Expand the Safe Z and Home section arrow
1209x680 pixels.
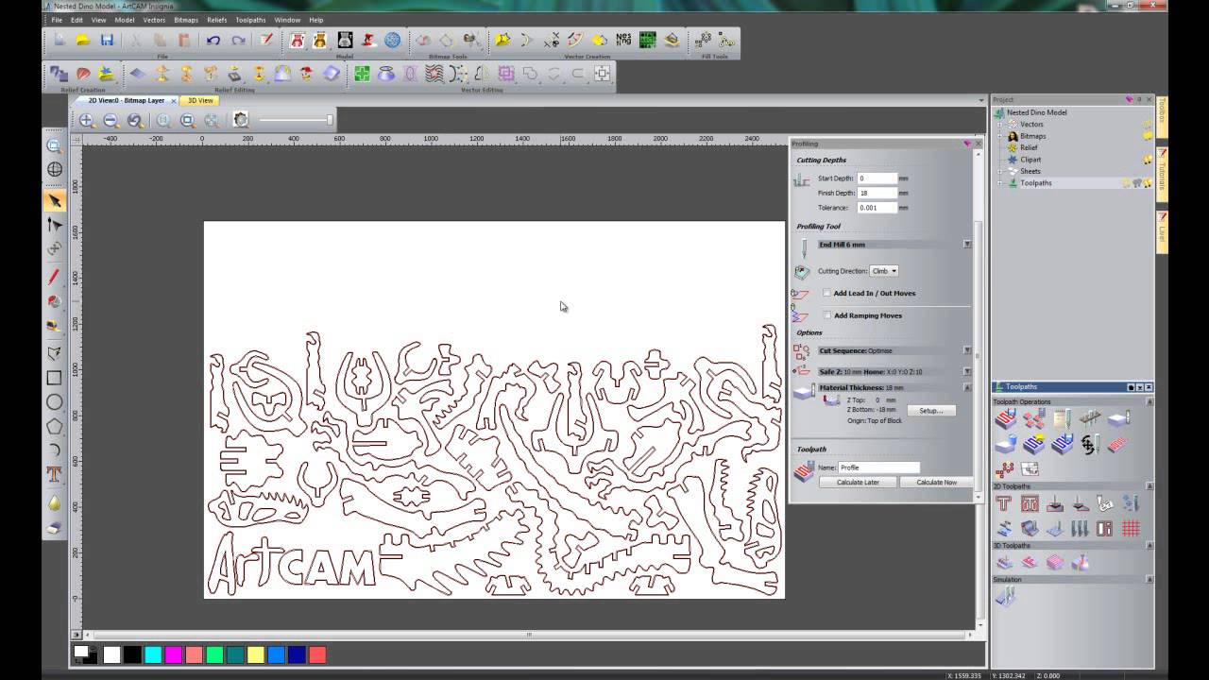pos(967,372)
